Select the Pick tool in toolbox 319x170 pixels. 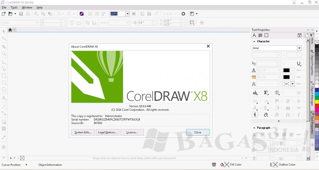[x=4, y=31]
